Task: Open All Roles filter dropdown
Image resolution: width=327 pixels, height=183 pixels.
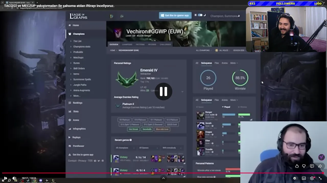Action: pos(222,50)
